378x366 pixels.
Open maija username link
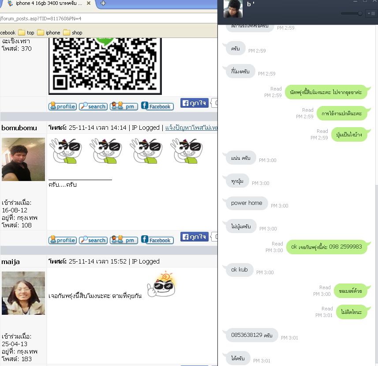pyautogui.click(x=11, y=261)
